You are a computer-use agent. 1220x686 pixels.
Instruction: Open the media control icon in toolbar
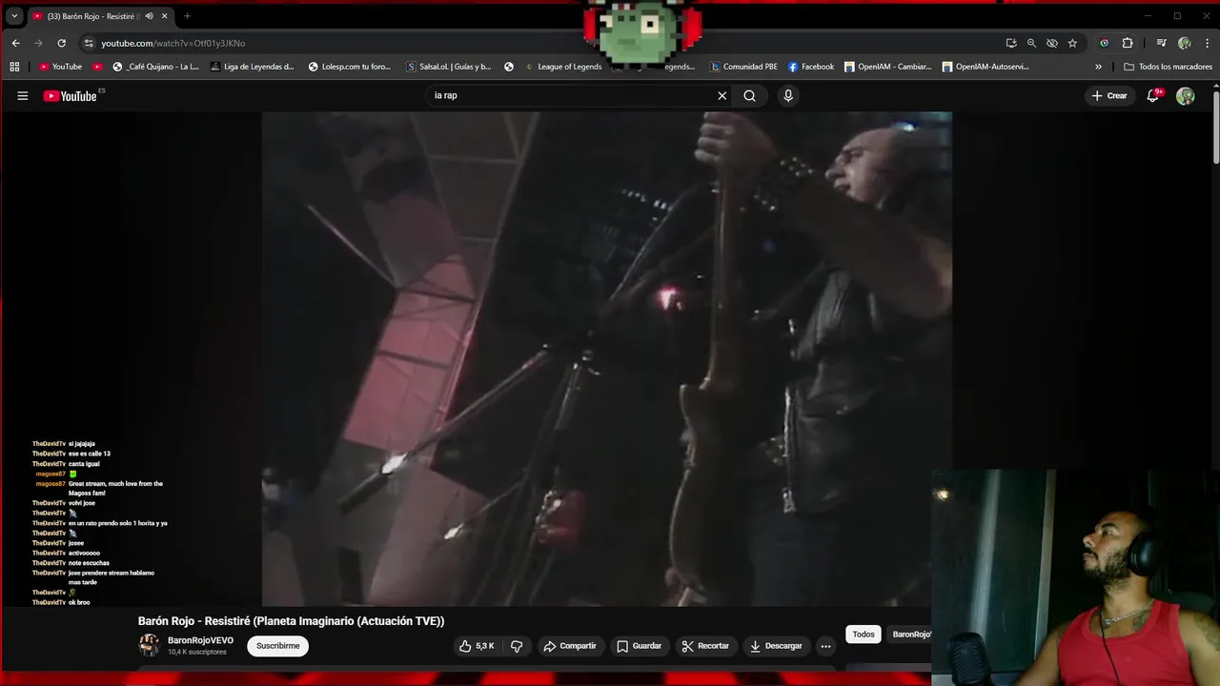pos(1161,43)
